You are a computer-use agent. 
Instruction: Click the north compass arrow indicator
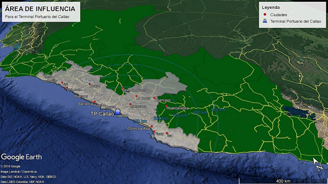pyautogui.click(x=318, y=164)
